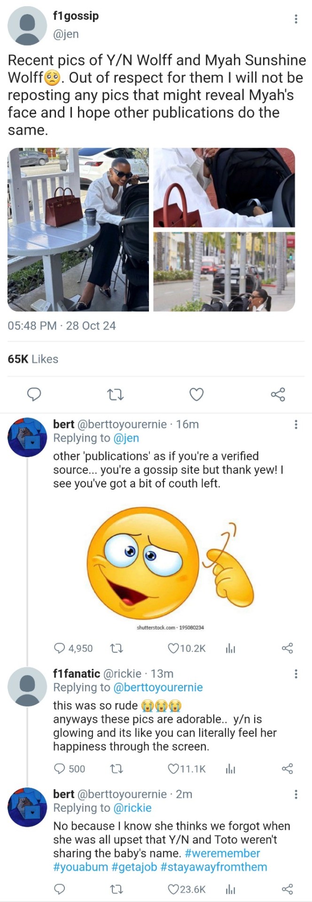The image size is (312, 902).
Task: Open the #stayawayfromthem hashtag
Action: coord(213,867)
